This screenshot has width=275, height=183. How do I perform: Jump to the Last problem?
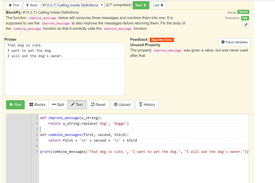coord(158,5)
